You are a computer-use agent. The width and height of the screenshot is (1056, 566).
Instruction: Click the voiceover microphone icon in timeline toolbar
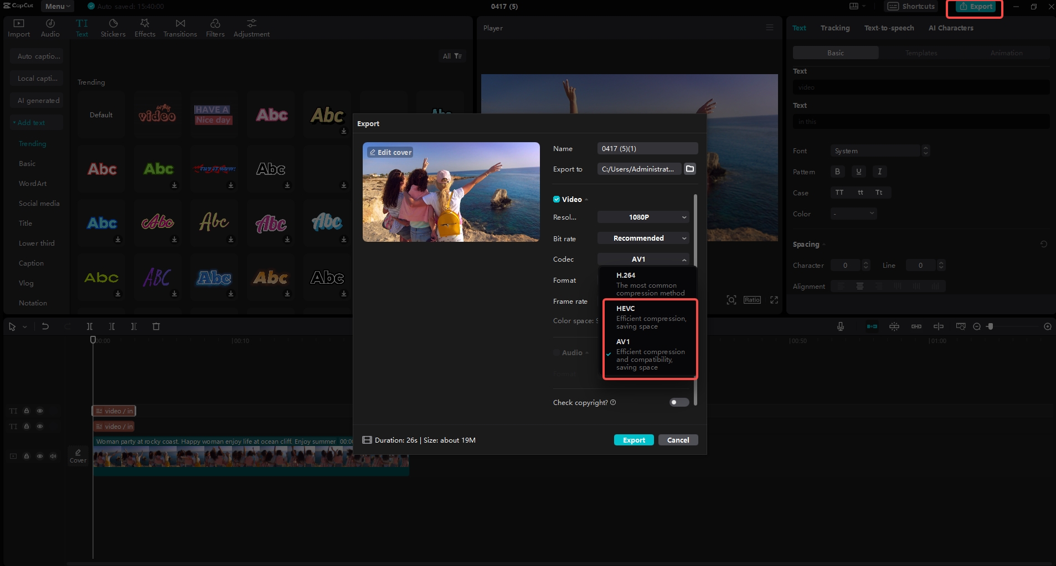(839, 326)
